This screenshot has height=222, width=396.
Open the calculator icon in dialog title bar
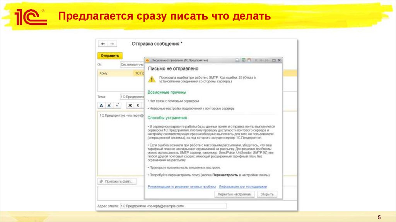pyautogui.click(x=244, y=60)
